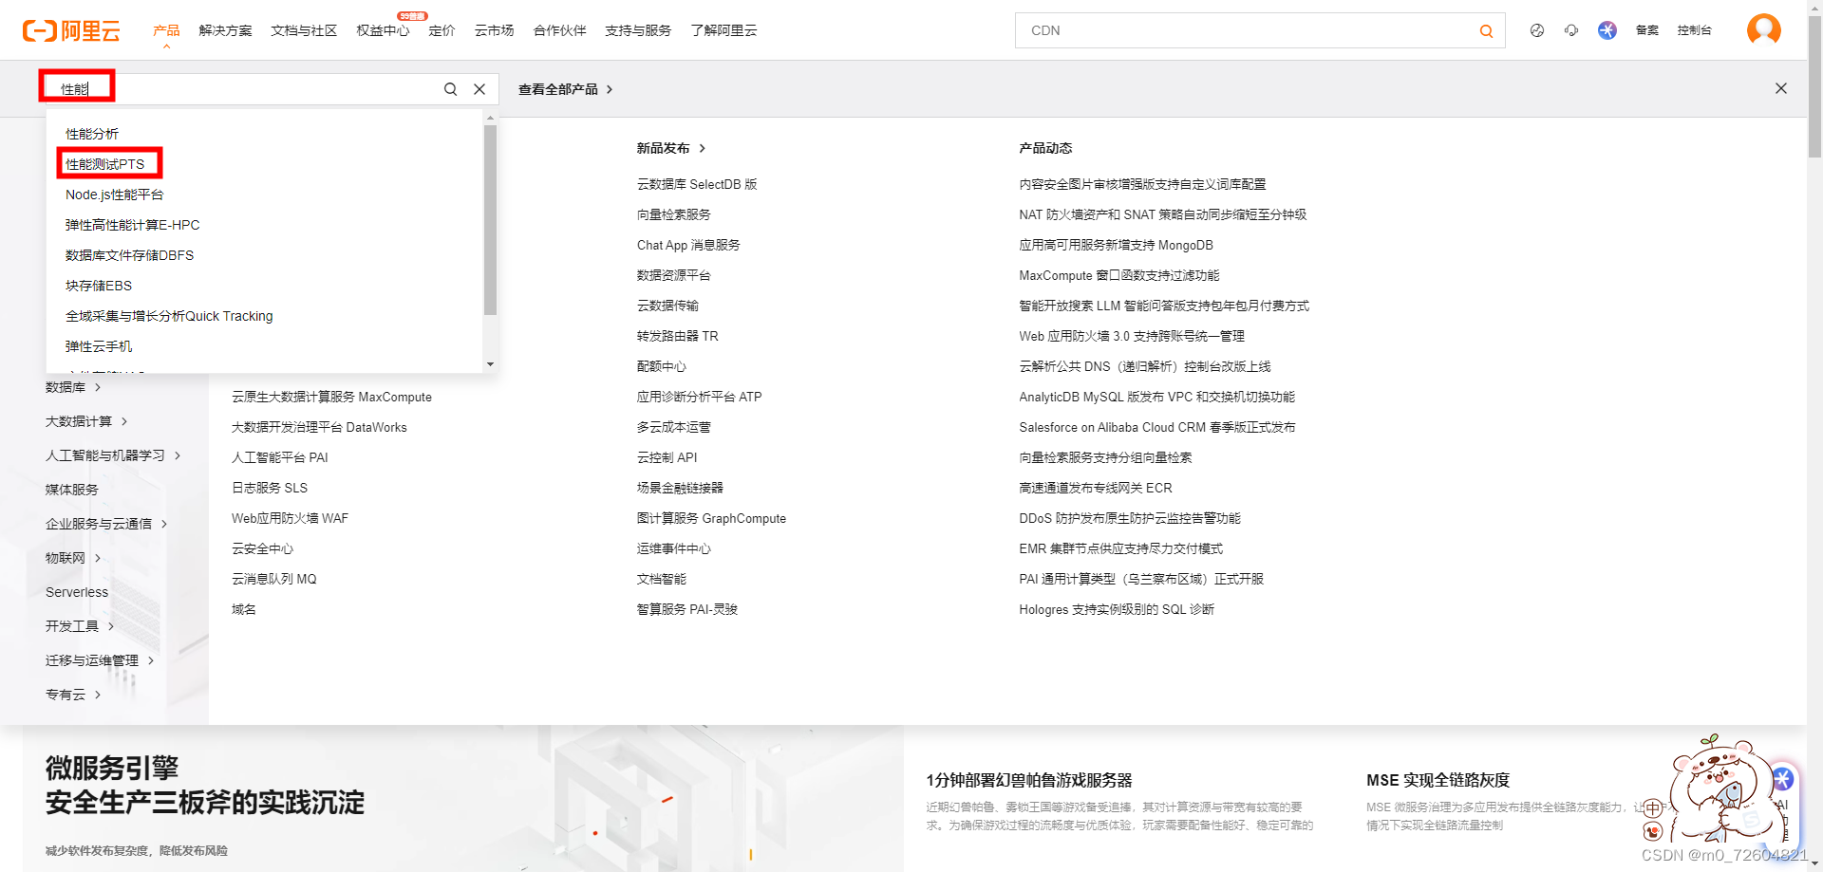This screenshot has height=872, width=1823.
Task: Expand the 开发工具 category
Action: coord(80,626)
